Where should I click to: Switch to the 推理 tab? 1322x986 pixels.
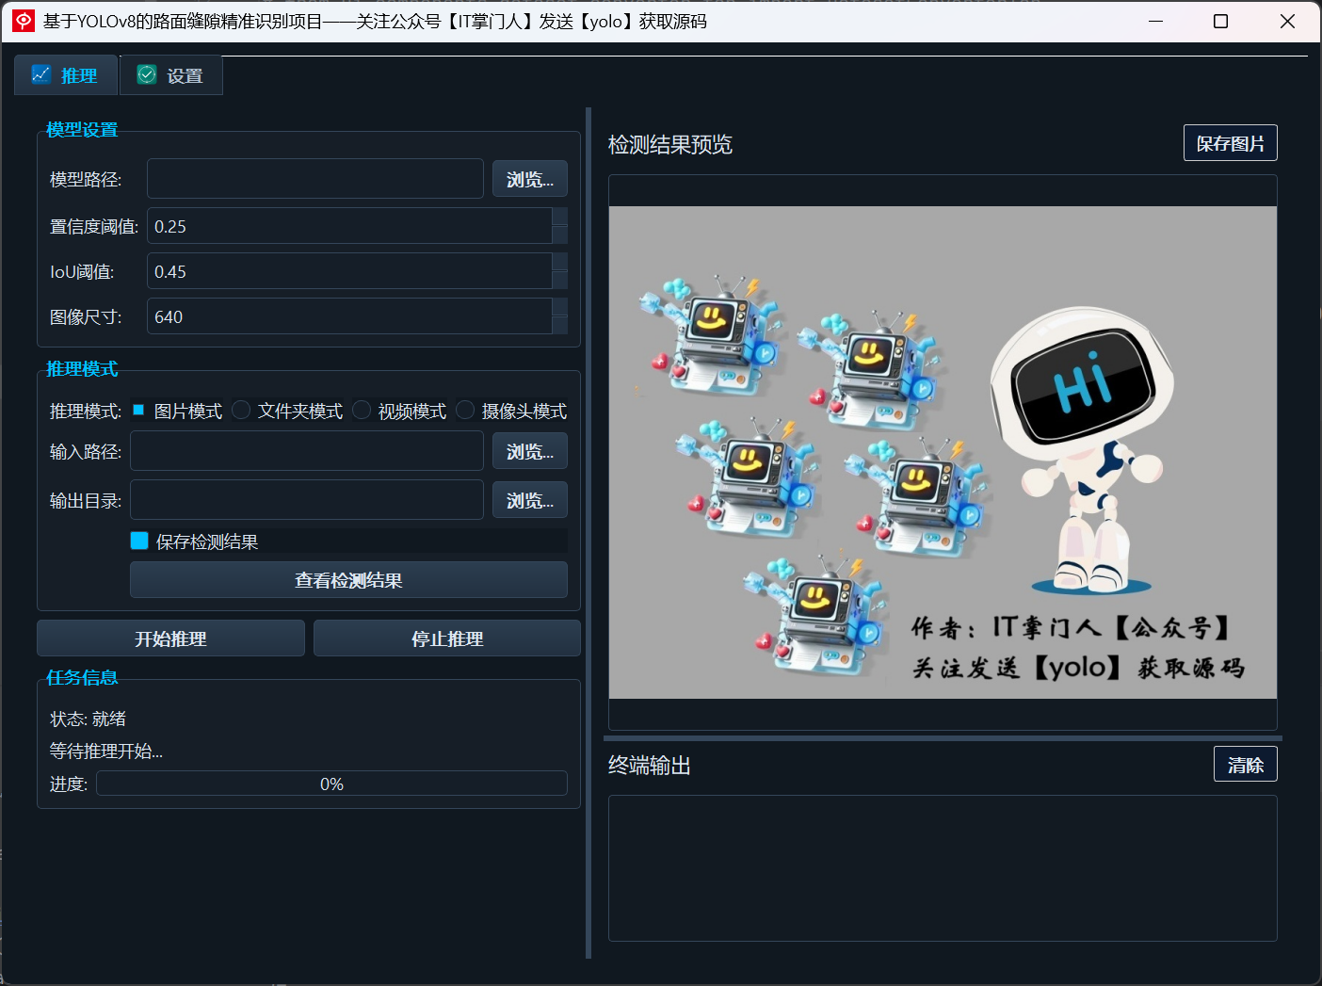(x=65, y=74)
